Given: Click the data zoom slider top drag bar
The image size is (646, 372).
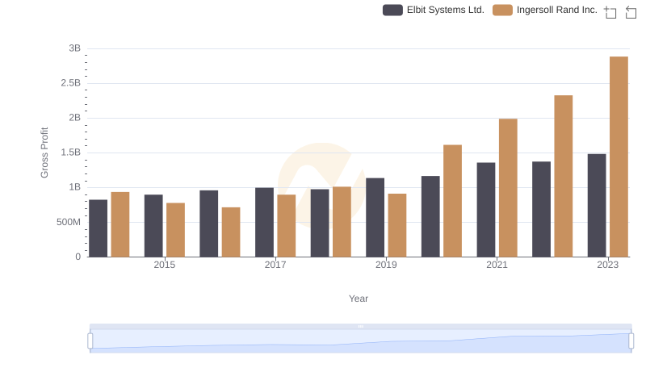Looking at the screenshot, I should click(x=360, y=326).
